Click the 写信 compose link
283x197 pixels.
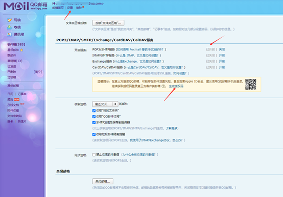coord(17,20)
